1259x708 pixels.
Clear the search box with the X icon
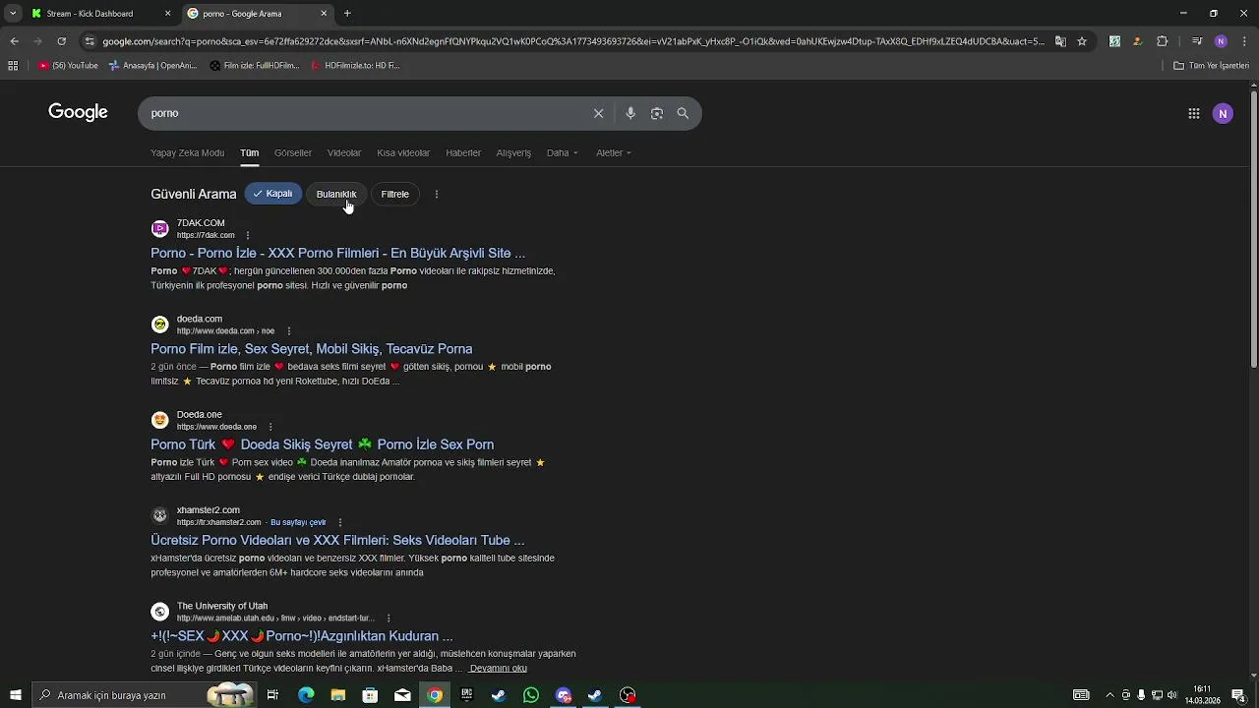[598, 113]
